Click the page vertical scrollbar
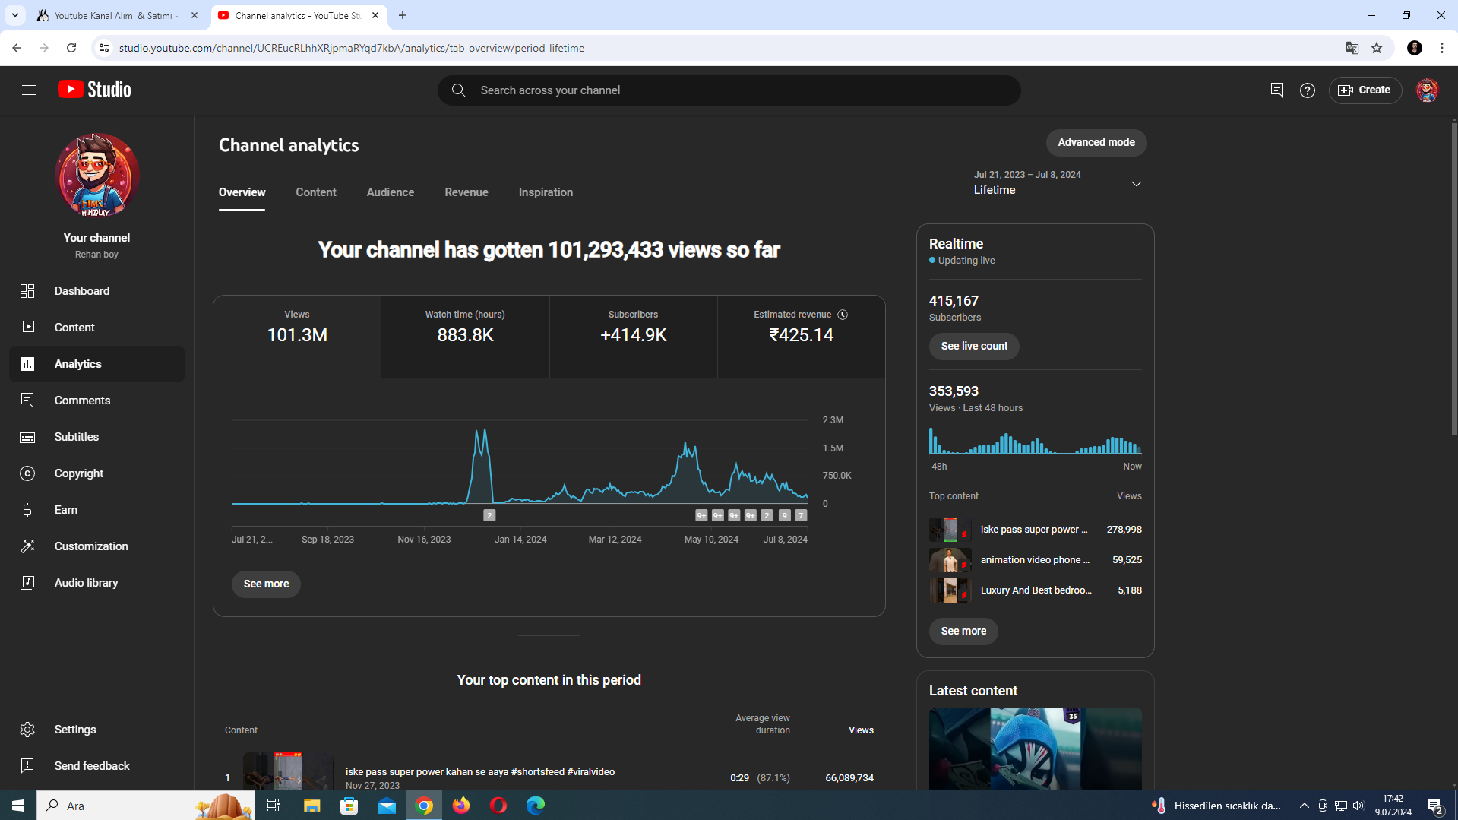Image resolution: width=1458 pixels, height=820 pixels. point(1453,277)
